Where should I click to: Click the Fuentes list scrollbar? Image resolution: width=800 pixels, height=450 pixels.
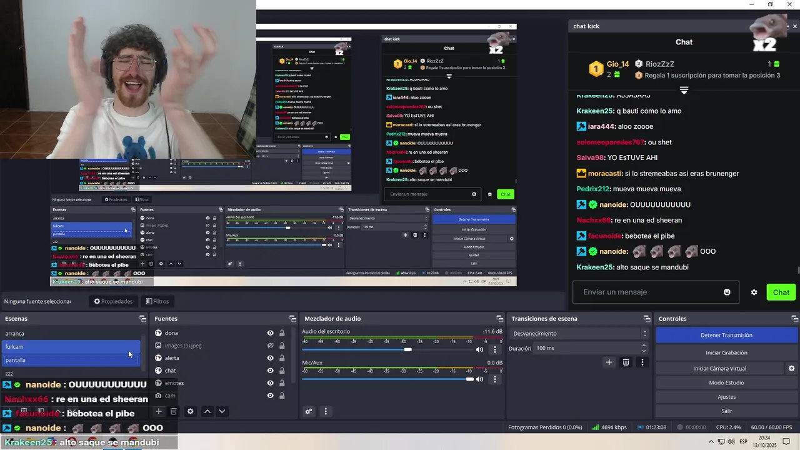coord(293,356)
